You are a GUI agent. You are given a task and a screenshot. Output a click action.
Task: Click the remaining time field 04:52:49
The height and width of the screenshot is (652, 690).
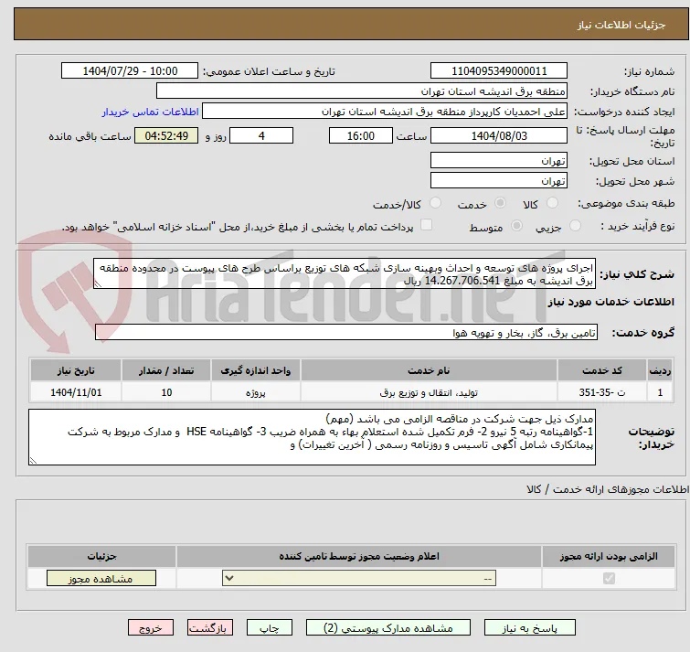tap(166, 135)
